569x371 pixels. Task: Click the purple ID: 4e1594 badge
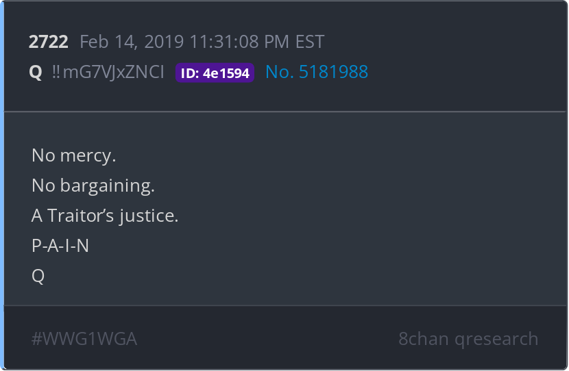pos(215,73)
